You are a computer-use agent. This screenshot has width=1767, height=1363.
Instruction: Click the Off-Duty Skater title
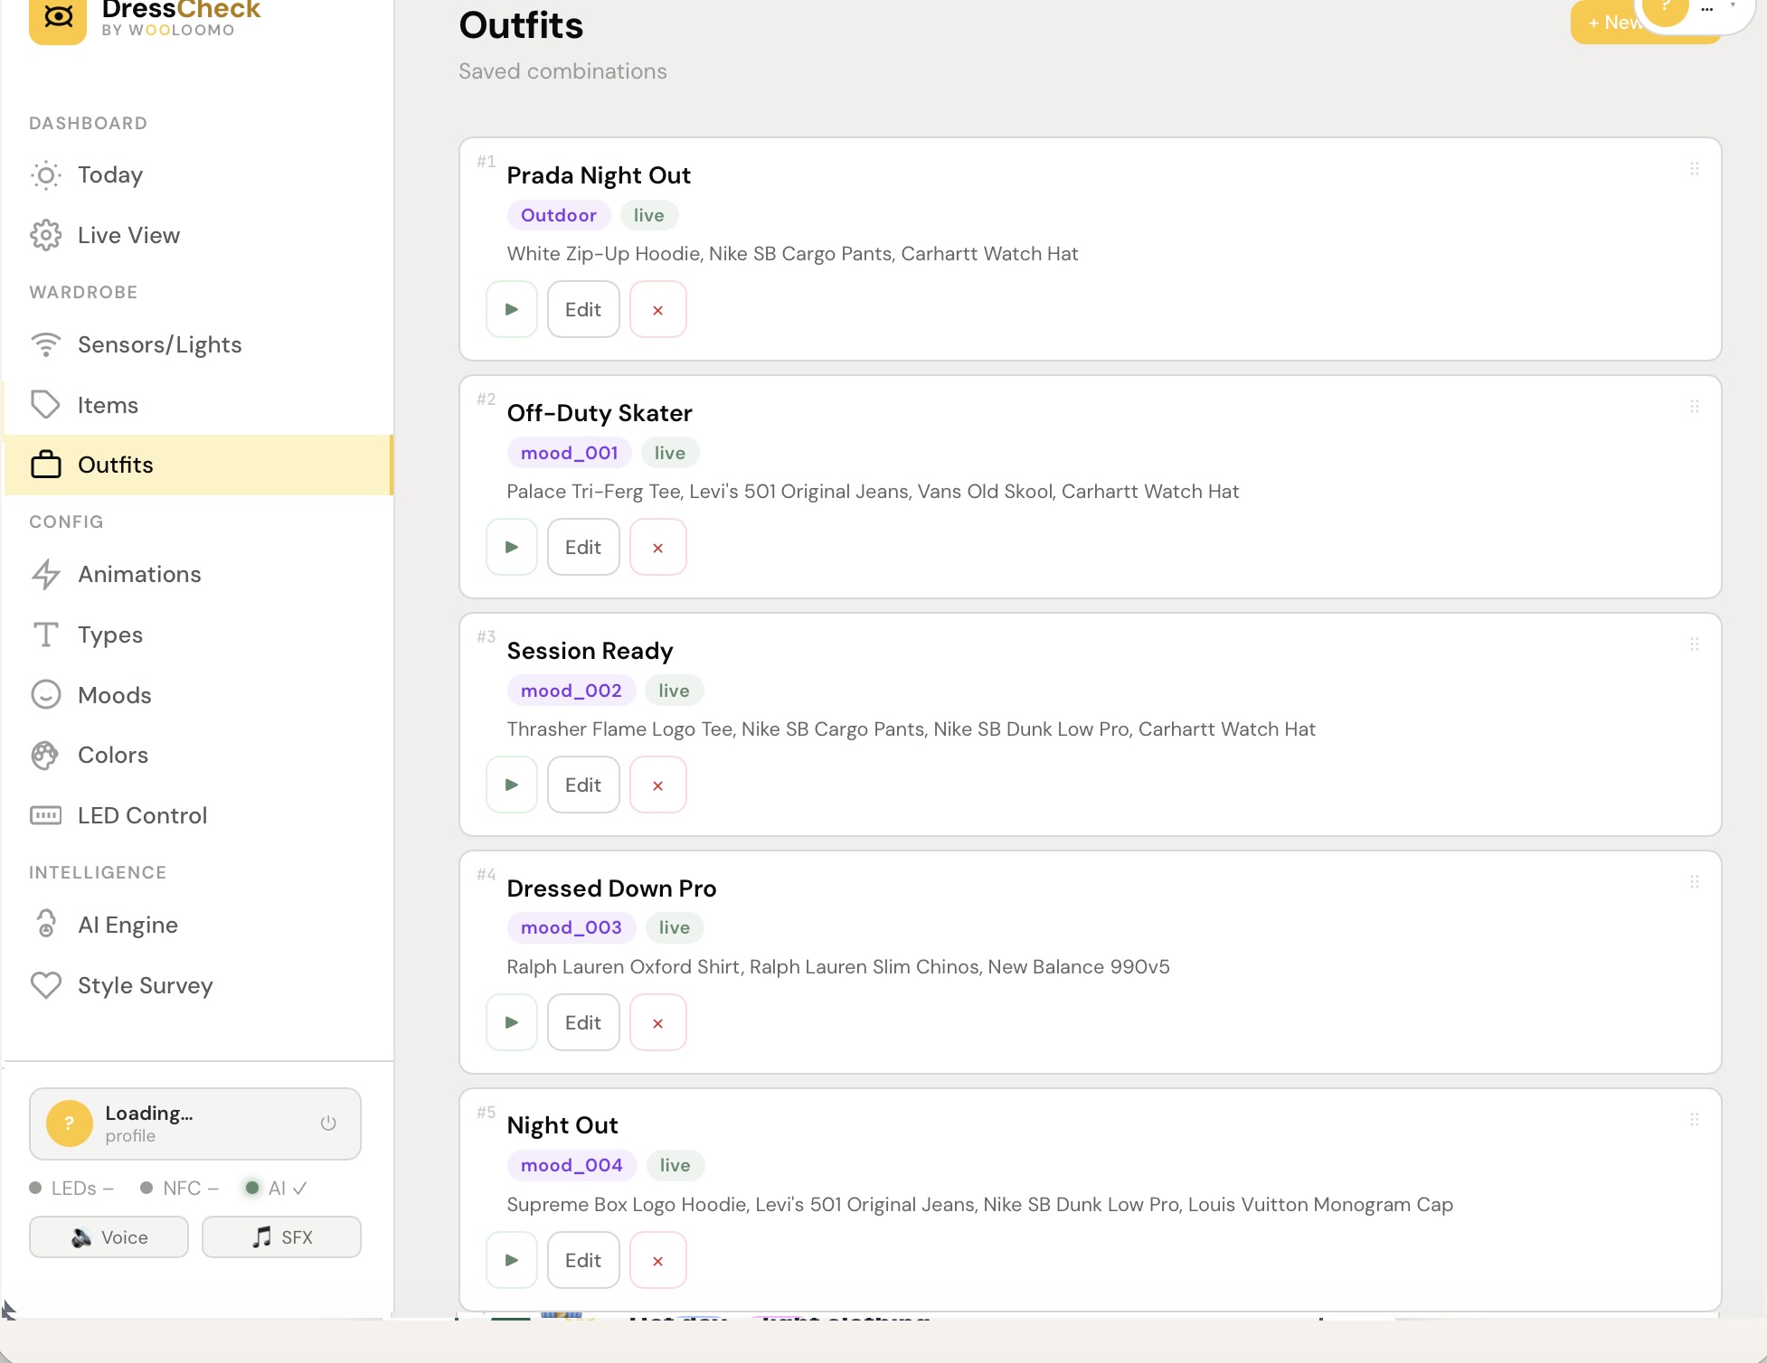click(x=600, y=413)
